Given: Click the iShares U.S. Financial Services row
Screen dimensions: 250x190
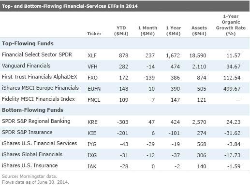Looking at the screenshot, I should click(x=125, y=144).
